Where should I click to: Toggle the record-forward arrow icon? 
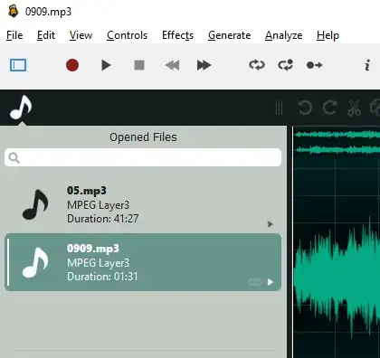point(314,65)
